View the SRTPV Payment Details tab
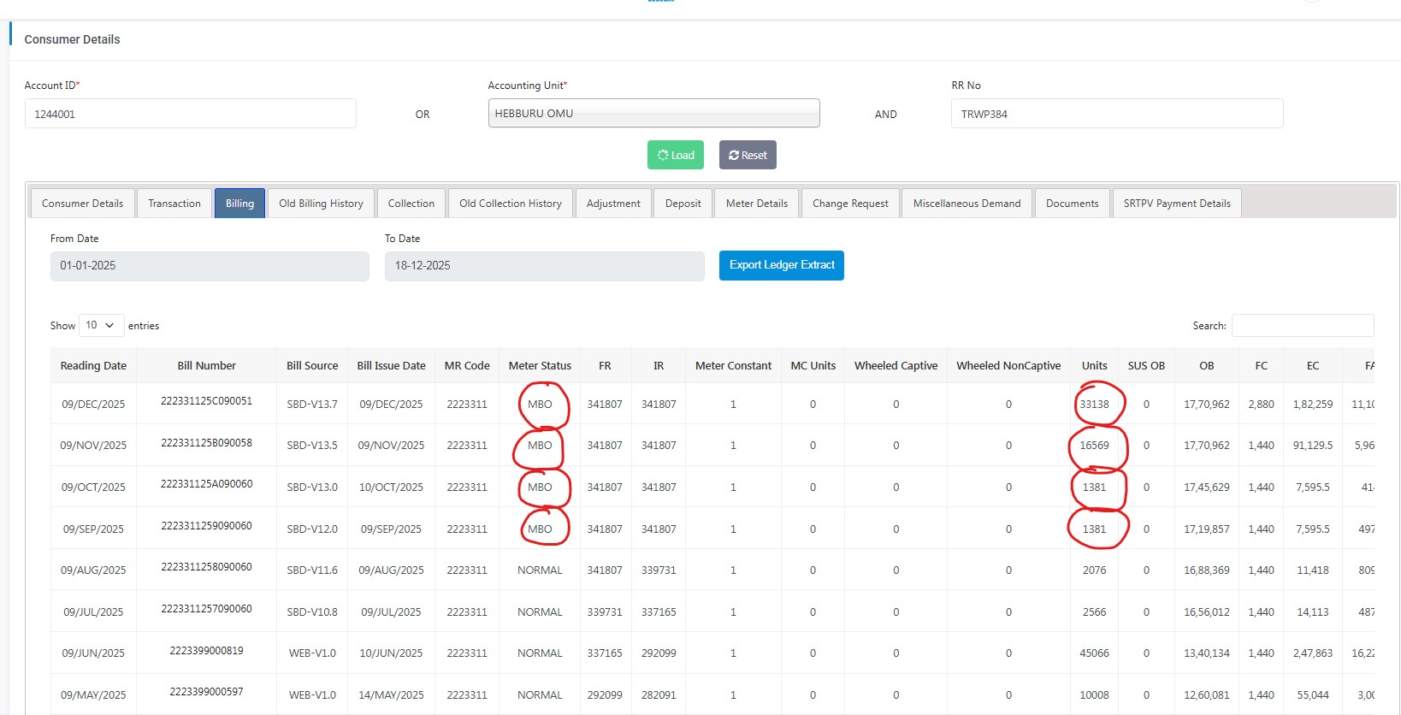The width and height of the screenshot is (1401, 715). tap(1176, 204)
